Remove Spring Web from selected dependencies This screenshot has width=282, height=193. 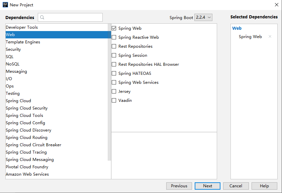270,36
